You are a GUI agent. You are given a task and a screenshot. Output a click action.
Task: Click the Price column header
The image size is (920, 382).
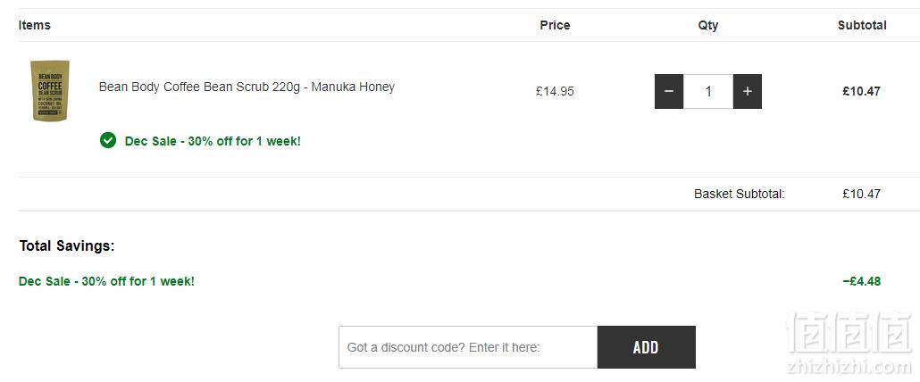pyautogui.click(x=555, y=25)
